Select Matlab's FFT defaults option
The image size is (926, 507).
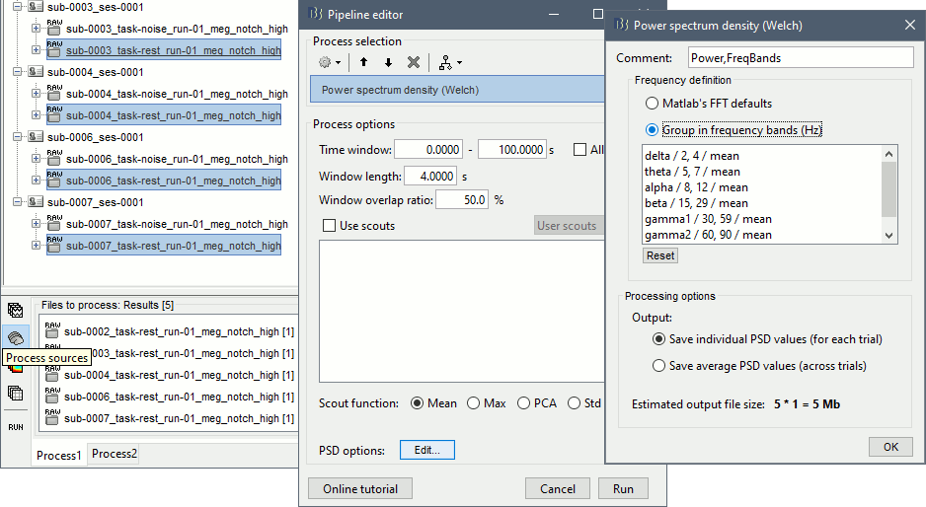coord(652,104)
